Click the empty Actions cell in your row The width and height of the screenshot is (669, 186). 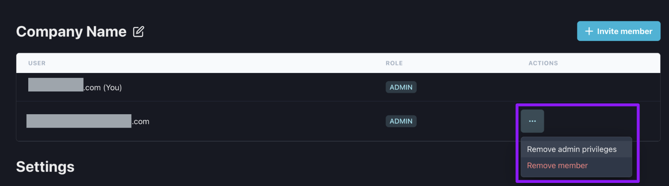(x=588, y=87)
